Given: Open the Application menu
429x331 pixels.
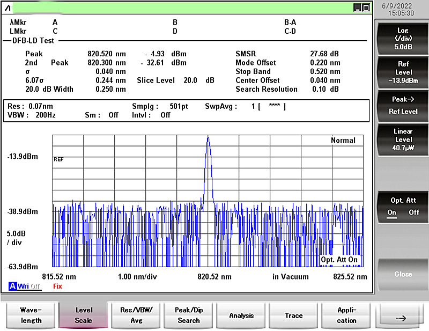Looking at the screenshot, I should pos(346,315).
